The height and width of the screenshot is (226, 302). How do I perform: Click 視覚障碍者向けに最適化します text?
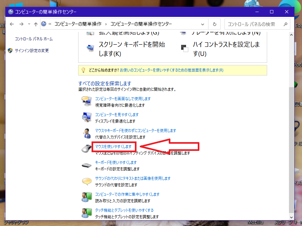tap(120, 105)
